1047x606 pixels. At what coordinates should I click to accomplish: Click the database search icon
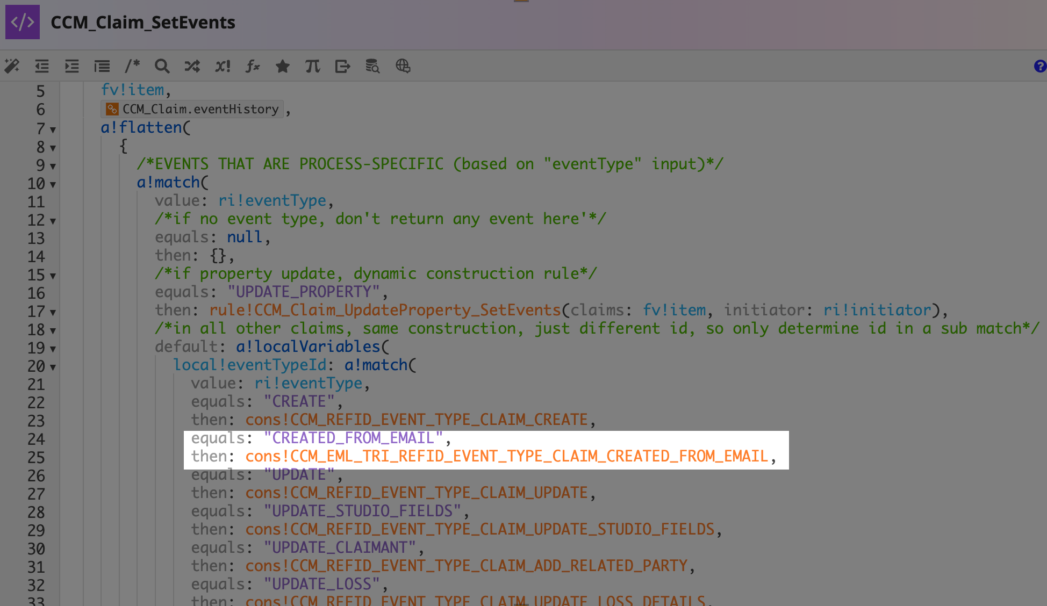(372, 66)
